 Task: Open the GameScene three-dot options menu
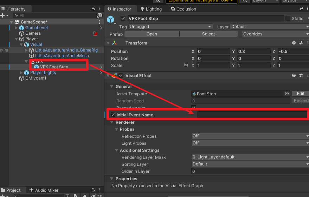coord(99,22)
